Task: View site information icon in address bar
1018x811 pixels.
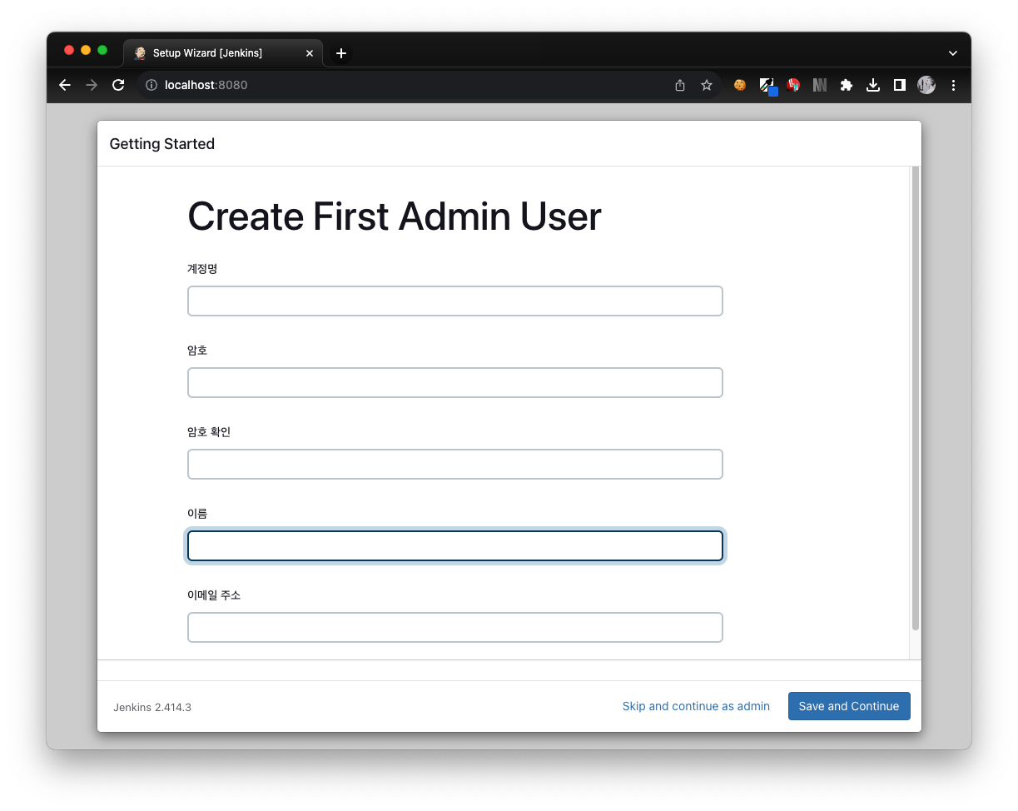Action: (151, 85)
